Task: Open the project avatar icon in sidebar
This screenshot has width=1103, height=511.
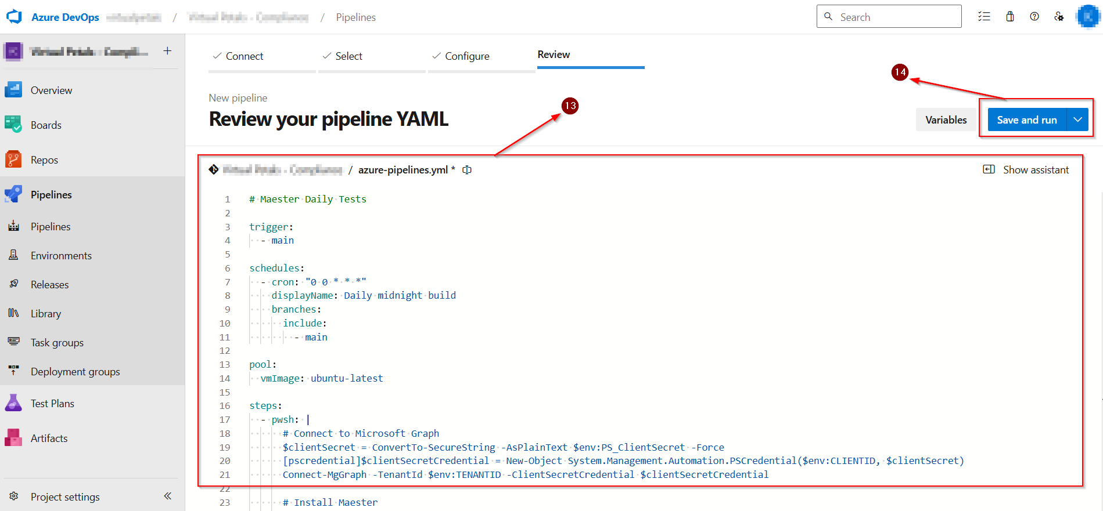Action: tap(13, 52)
